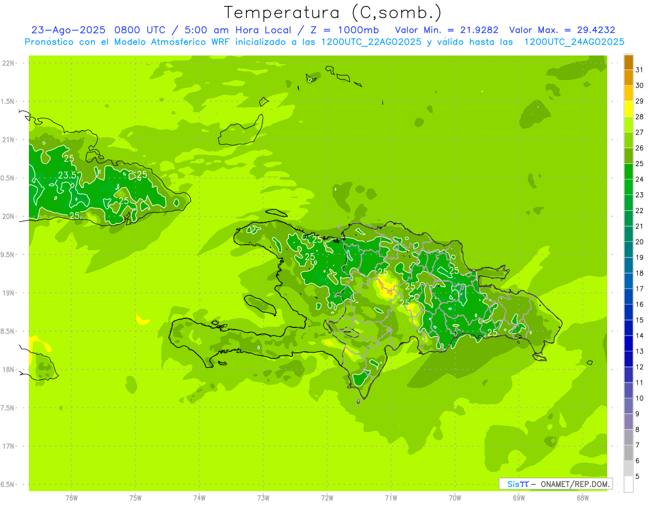This screenshot has width=654, height=505.
Task: Click the yellow swatch between 28 and 29
Action: 628,108
